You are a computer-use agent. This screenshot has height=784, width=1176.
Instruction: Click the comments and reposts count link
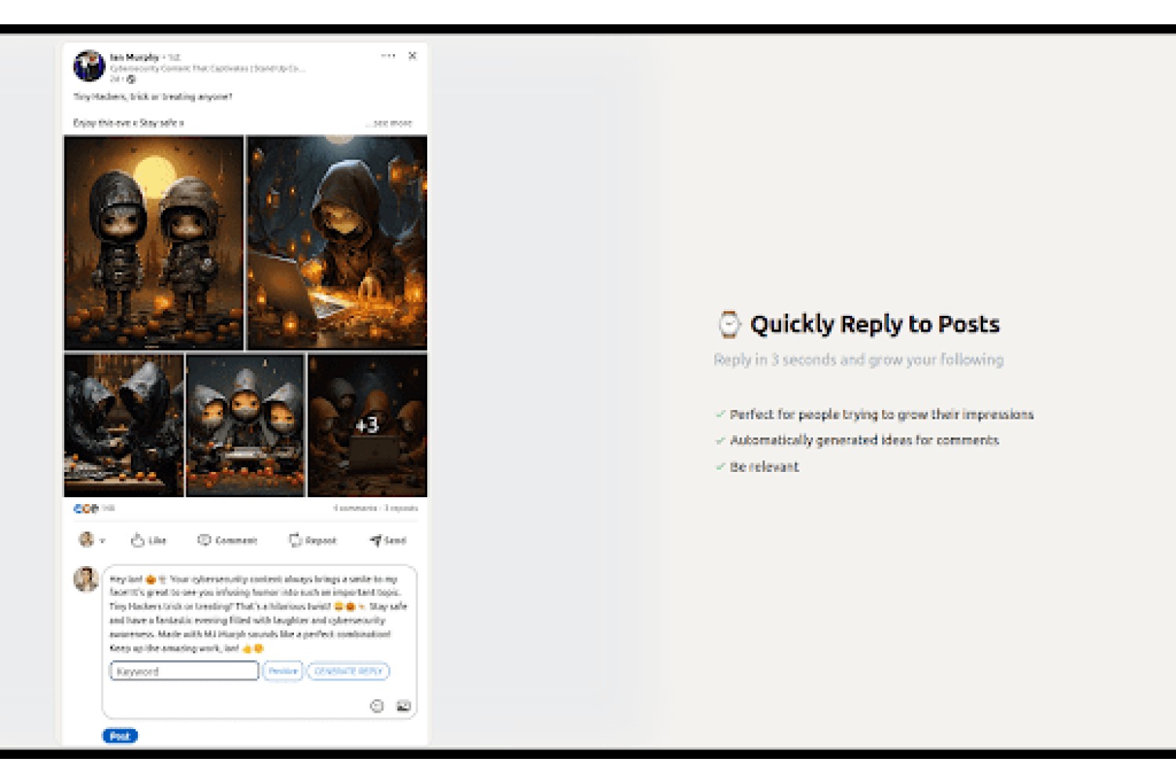(x=376, y=509)
